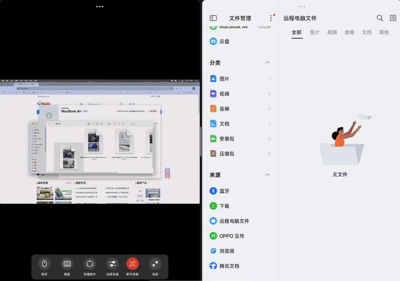The width and height of the screenshot is (400, 281).
Task: Open the keyboard (键盘) control
Action: click(x=67, y=267)
